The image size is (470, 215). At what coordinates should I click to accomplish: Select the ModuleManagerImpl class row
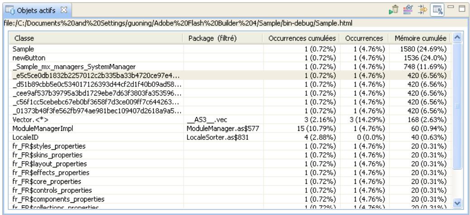(x=231, y=129)
